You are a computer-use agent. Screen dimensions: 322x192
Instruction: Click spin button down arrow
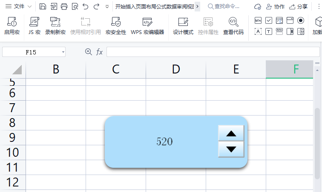[x=231, y=149]
